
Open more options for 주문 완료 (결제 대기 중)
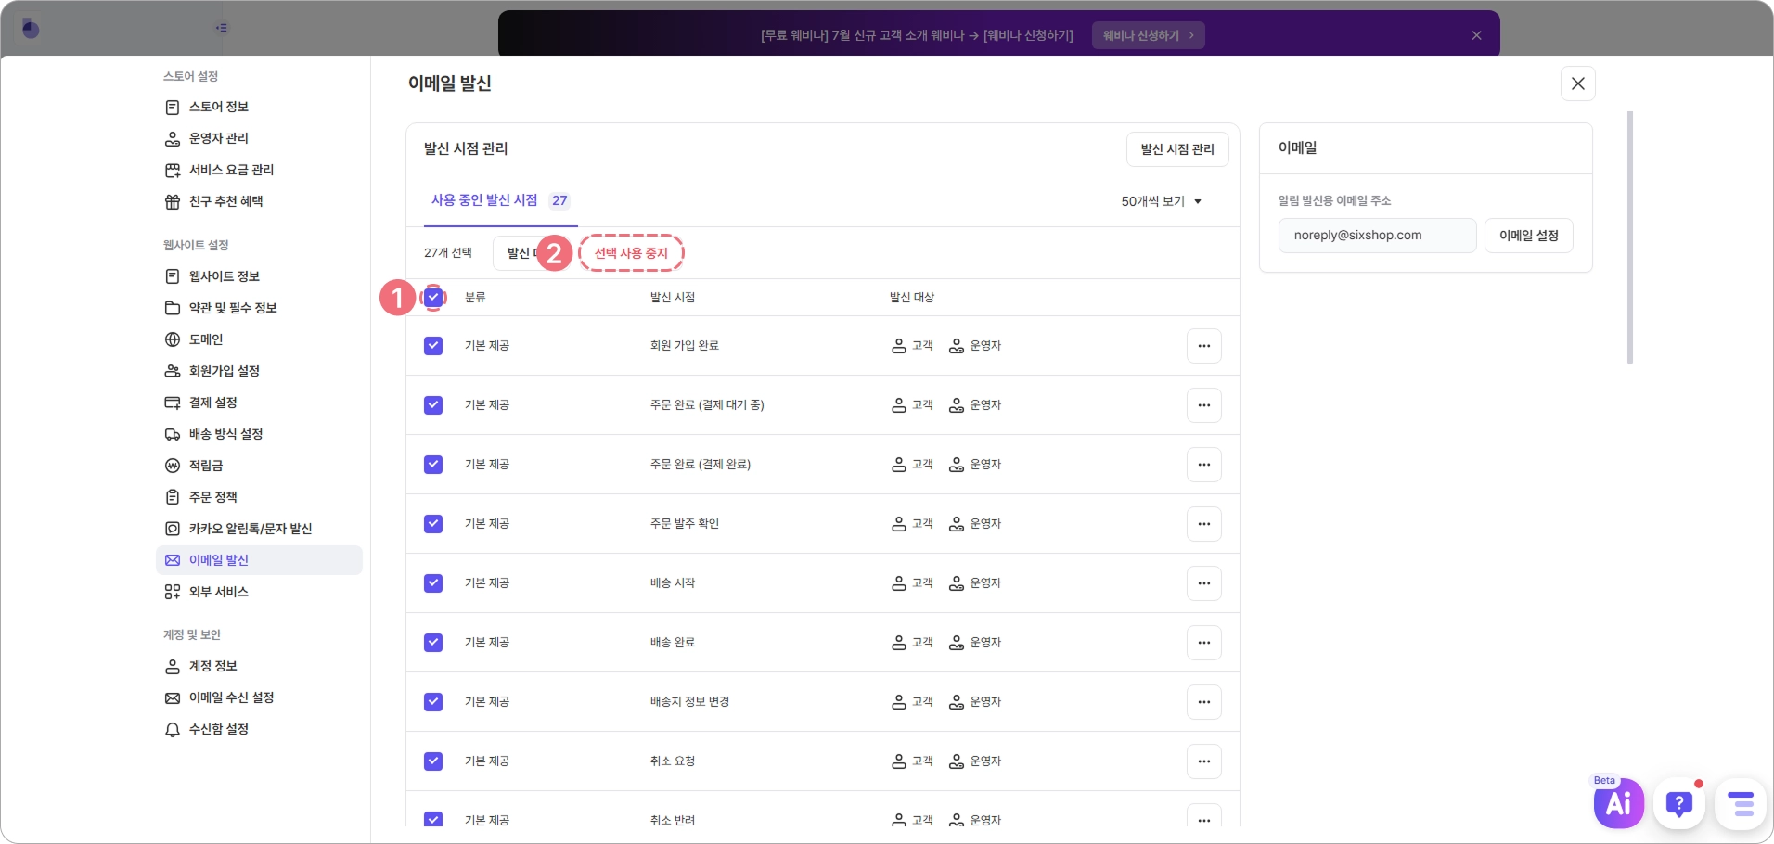(x=1203, y=405)
